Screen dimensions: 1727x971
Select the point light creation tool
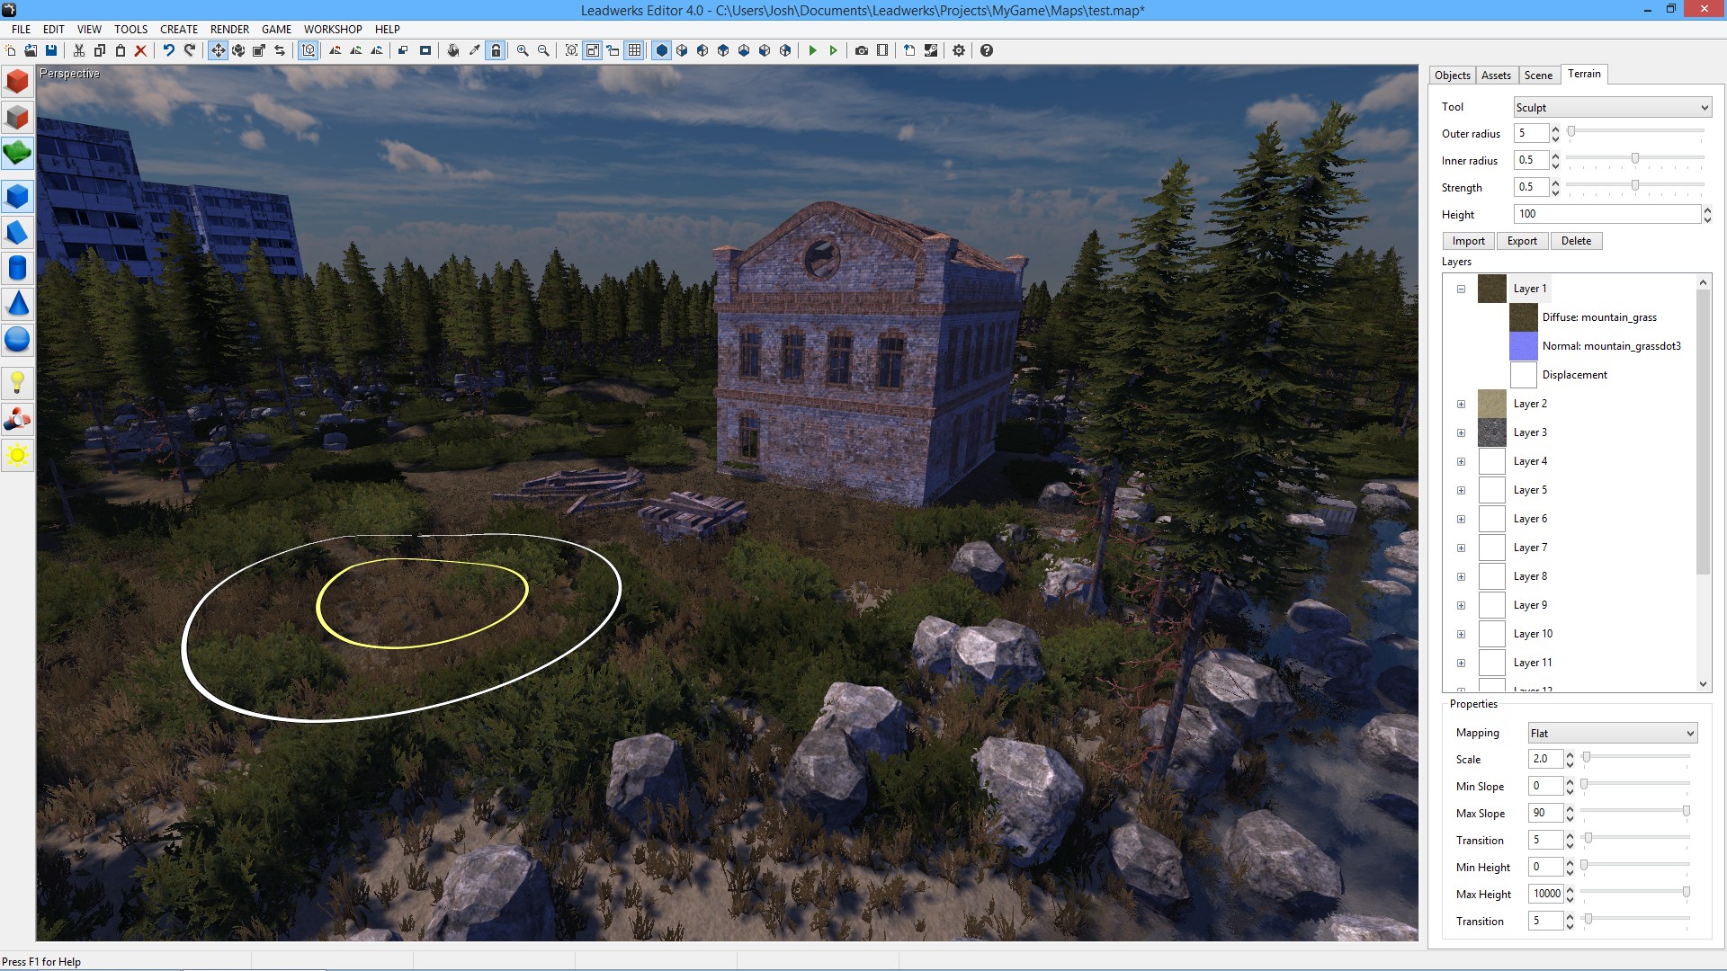(16, 383)
